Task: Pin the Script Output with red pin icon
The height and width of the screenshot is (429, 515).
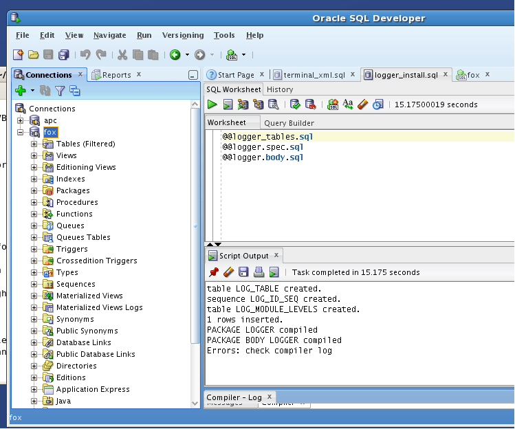Action: coord(214,272)
